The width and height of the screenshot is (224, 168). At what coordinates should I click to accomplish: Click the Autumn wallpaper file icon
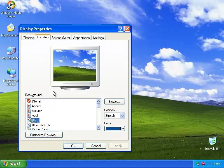pyautogui.click(x=29, y=111)
